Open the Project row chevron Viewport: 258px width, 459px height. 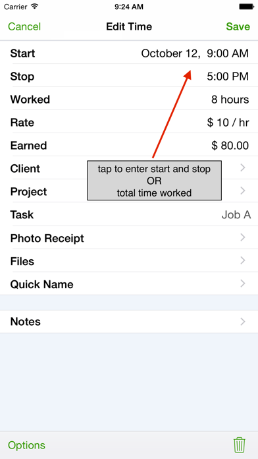tap(242, 191)
